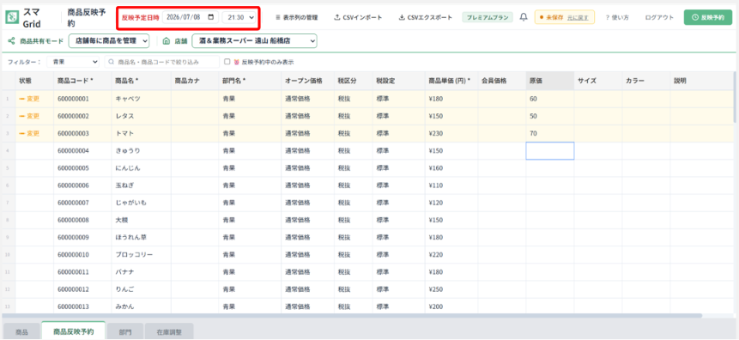The width and height of the screenshot is (739, 340).
Task: Click the スマGrid logo icon
Action: coord(11,17)
